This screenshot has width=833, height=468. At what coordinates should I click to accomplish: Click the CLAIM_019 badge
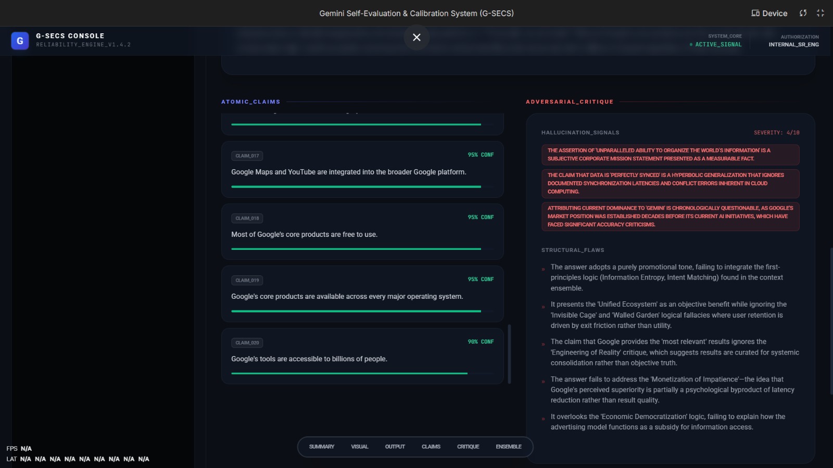tap(247, 280)
